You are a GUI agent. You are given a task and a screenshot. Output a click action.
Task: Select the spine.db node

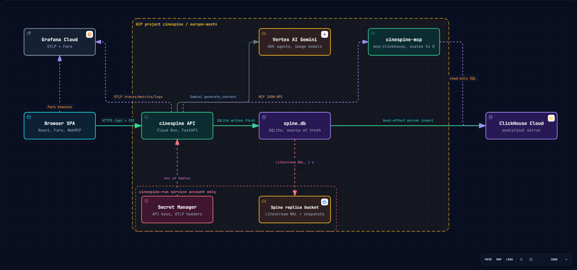(295, 126)
